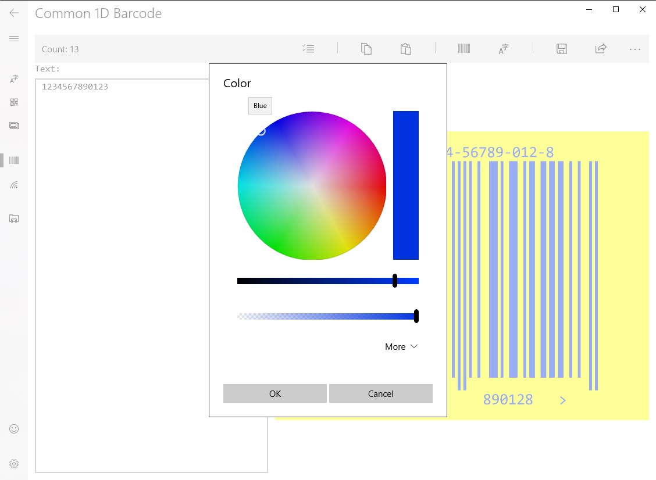Adjust the opacity alpha slider
This screenshot has width=656, height=480.
[328, 316]
